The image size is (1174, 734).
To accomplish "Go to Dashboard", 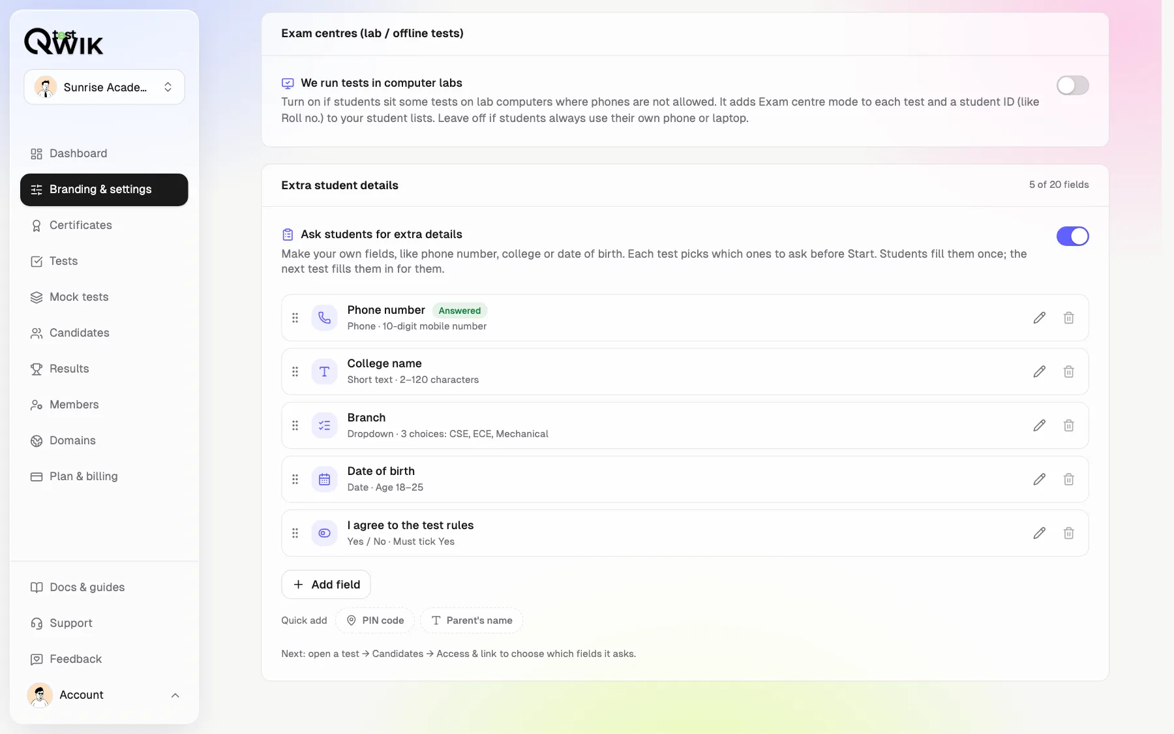I will coord(104,153).
